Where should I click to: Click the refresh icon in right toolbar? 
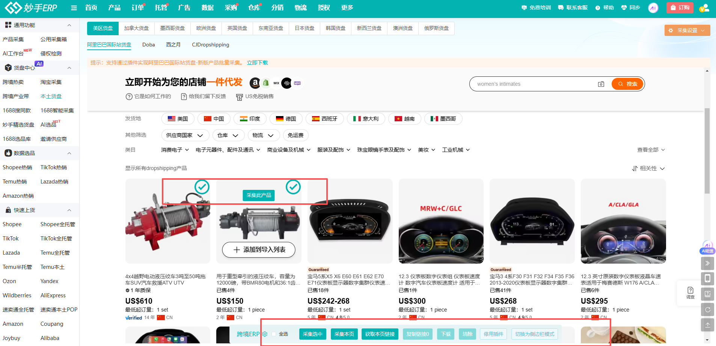pos(707,310)
